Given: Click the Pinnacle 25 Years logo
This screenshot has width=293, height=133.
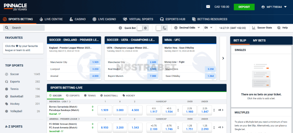Looking at the screenshot, I should tap(15, 7).
